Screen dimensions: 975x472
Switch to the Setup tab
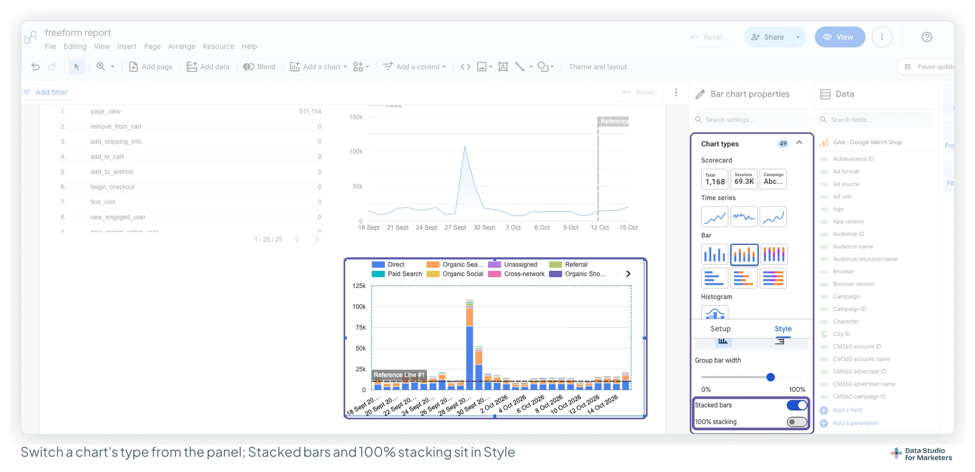[x=720, y=329]
